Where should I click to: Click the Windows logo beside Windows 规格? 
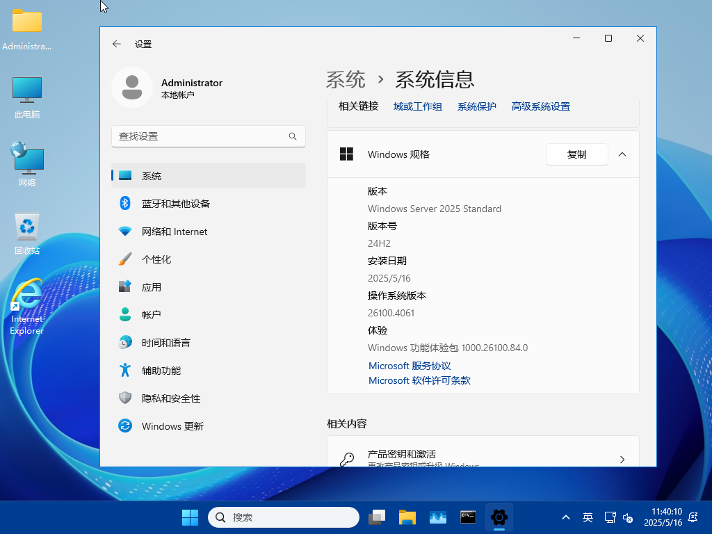click(346, 154)
